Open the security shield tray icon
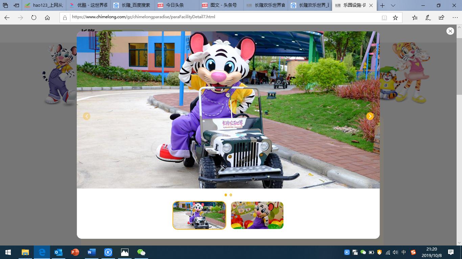 coord(379,252)
